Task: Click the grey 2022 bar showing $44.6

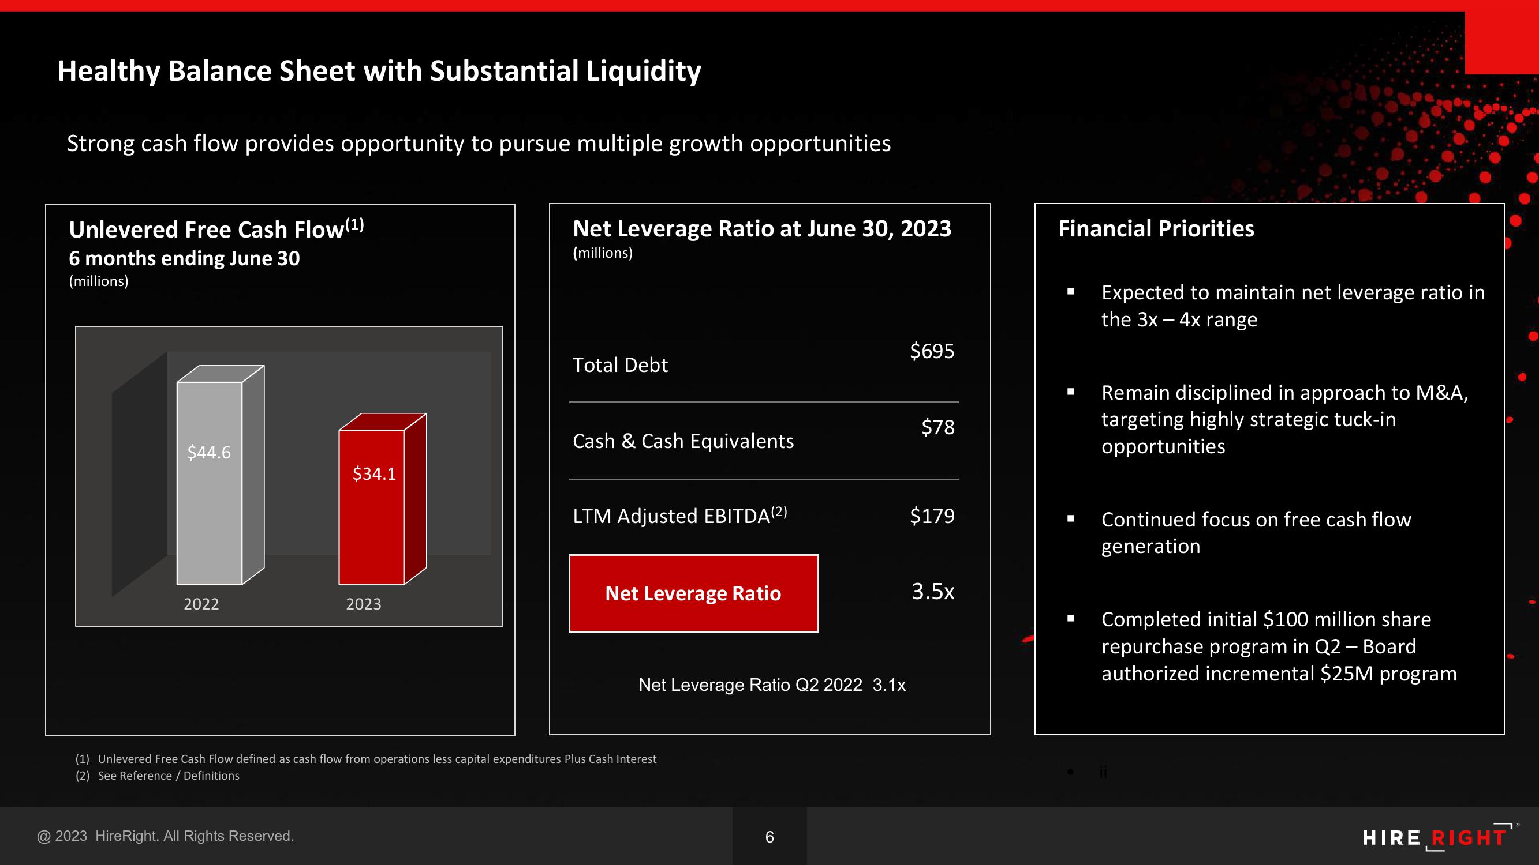Action: (x=221, y=475)
